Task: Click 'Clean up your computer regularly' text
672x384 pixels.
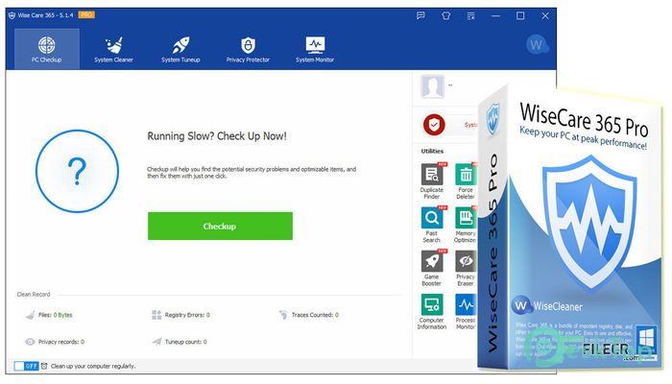Action: (x=93, y=367)
